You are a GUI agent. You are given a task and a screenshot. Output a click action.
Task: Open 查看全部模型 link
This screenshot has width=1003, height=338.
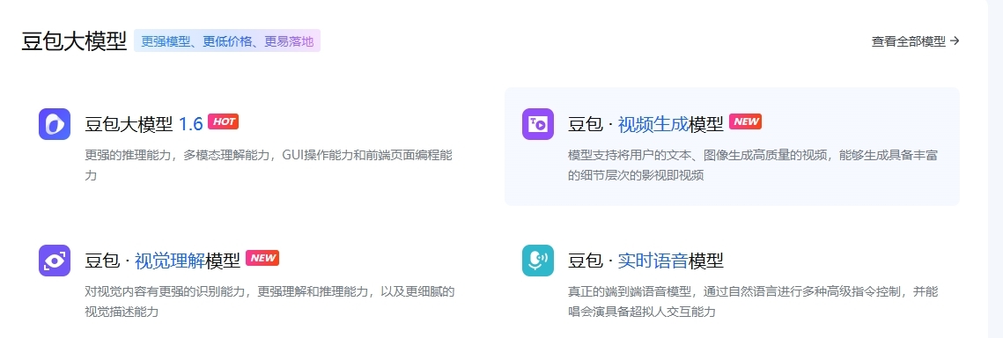pyautogui.click(x=915, y=40)
